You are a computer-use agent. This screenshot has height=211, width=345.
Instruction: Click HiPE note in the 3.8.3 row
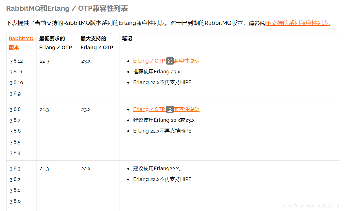[162, 179]
